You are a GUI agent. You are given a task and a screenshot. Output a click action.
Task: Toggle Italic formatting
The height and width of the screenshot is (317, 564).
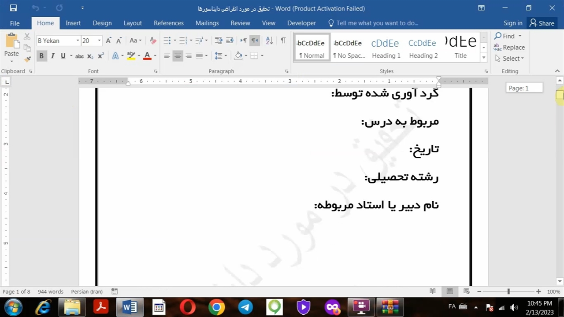(x=52, y=56)
